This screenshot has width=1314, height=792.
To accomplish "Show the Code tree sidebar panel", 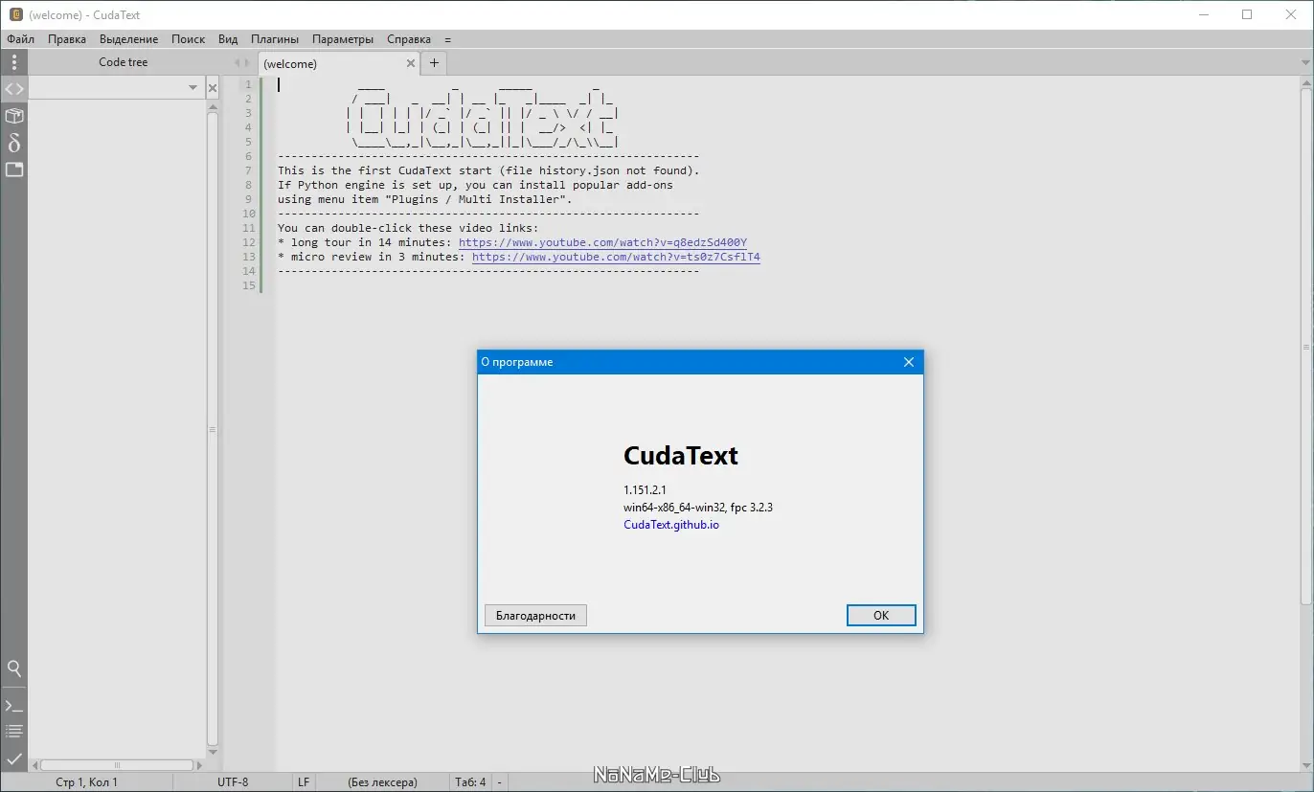I will tap(14, 89).
